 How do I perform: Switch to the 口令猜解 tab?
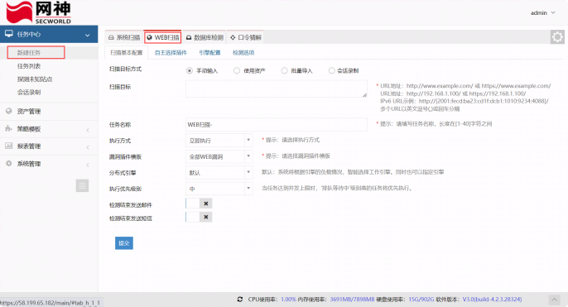click(246, 37)
